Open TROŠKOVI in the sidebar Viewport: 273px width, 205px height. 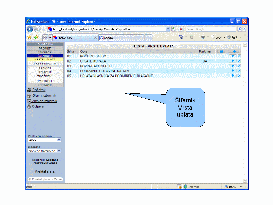(x=45, y=76)
